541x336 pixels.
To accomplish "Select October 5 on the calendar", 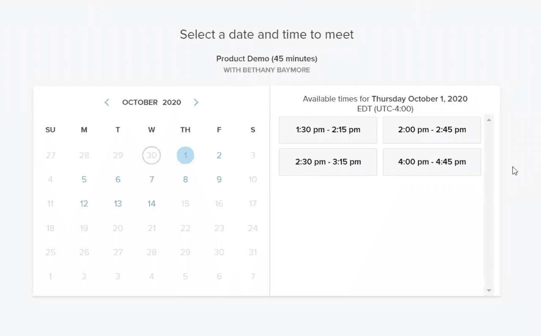I will (x=84, y=179).
